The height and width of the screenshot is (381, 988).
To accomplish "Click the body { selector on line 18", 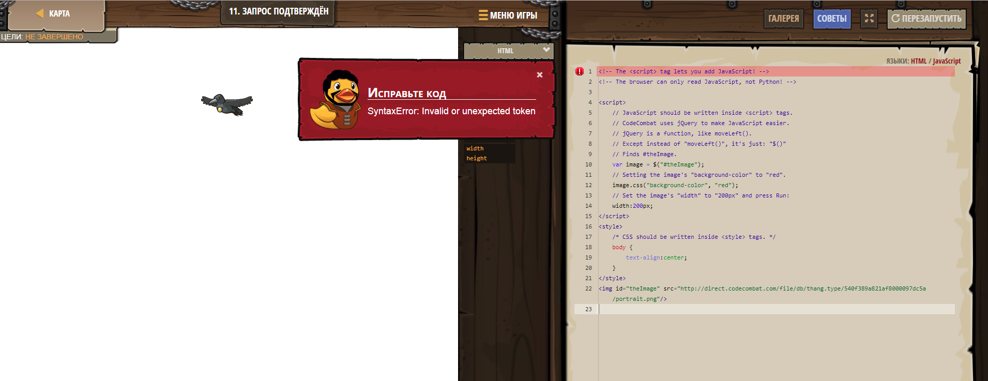I will (622, 247).
